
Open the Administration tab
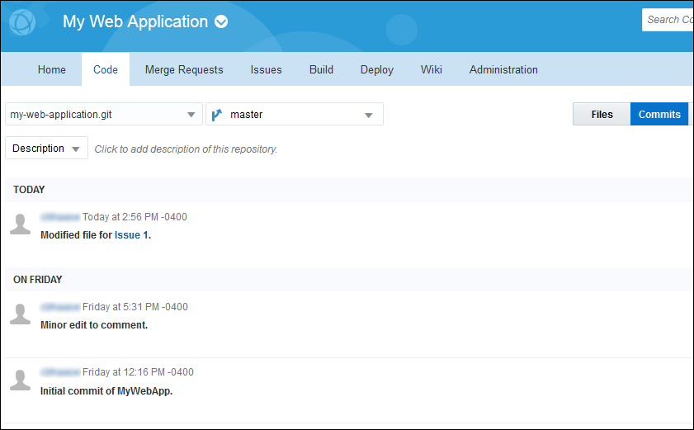[503, 70]
